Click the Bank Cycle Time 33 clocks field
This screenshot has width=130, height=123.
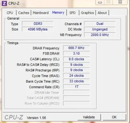click(76, 81)
